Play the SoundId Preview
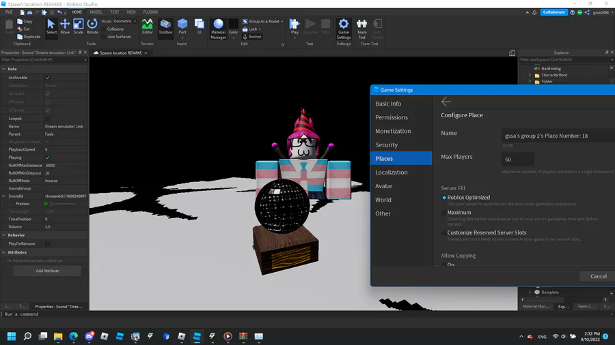This screenshot has width=615, height=345. pos(46,204)
